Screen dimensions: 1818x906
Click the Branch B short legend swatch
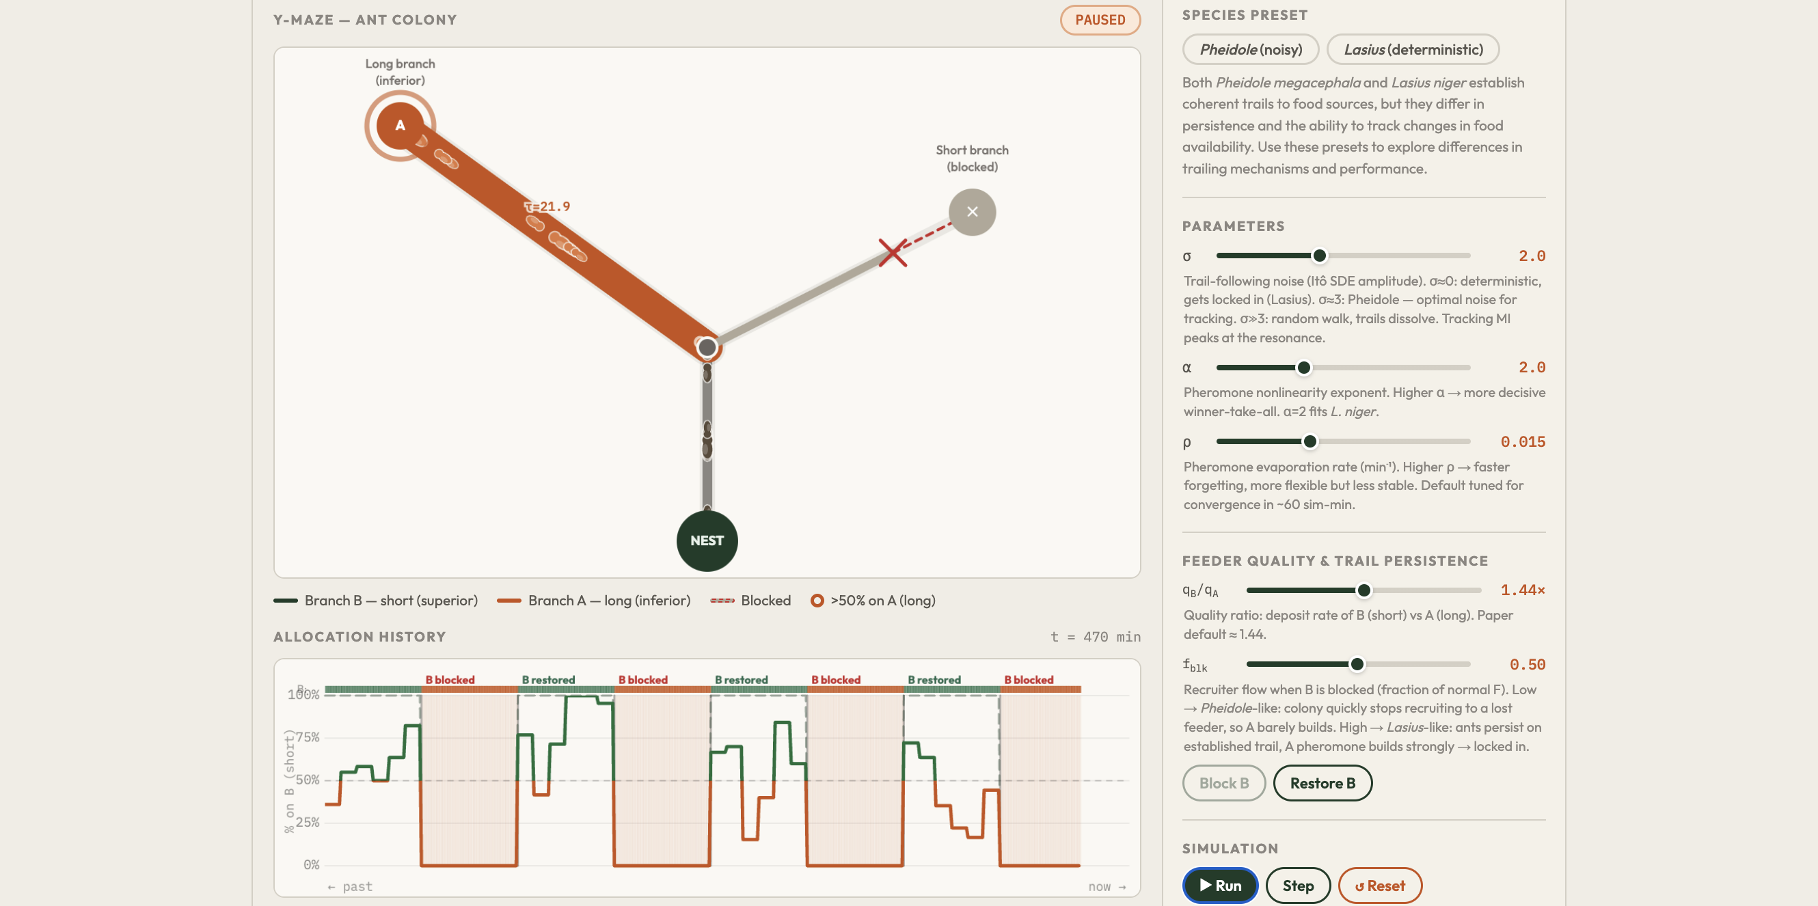click(x=285, y=601)
